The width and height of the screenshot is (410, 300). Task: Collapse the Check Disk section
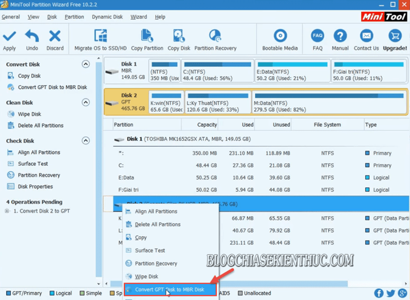pos(85,140)
